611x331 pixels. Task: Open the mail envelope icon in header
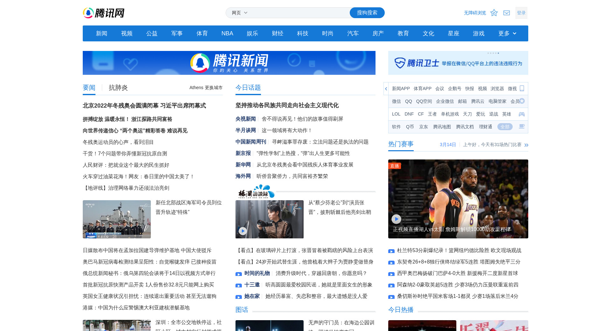pyautogui.click(x=507, y=13)
